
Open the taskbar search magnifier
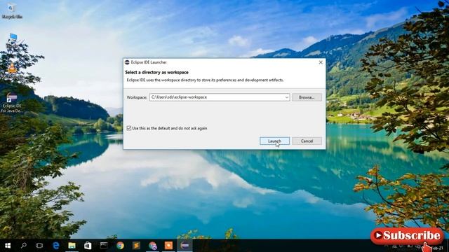[24, 246]
